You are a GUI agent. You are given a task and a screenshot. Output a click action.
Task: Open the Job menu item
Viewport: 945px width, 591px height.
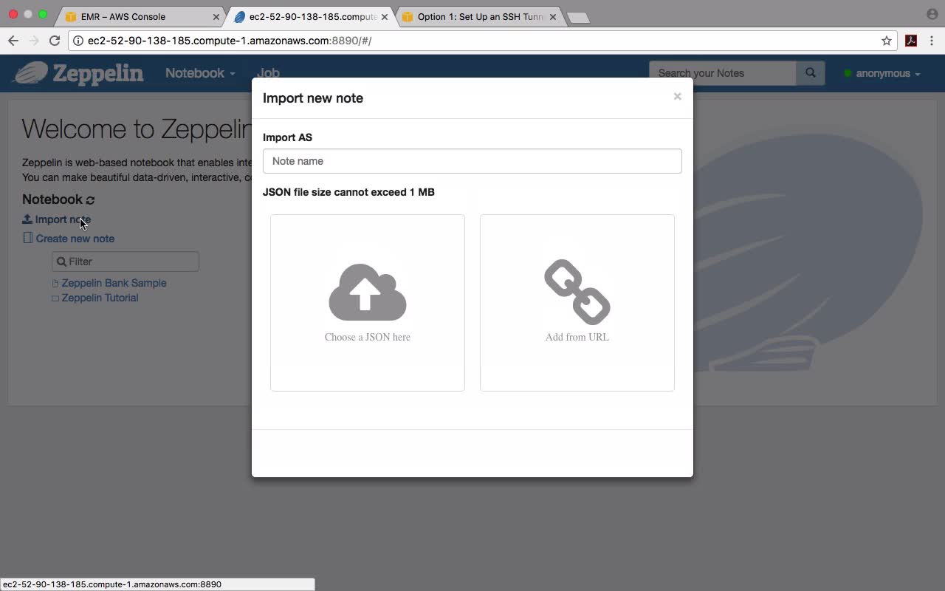coord(268,73)
